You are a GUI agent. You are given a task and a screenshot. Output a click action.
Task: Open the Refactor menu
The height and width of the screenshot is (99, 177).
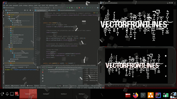click(31, 5)
